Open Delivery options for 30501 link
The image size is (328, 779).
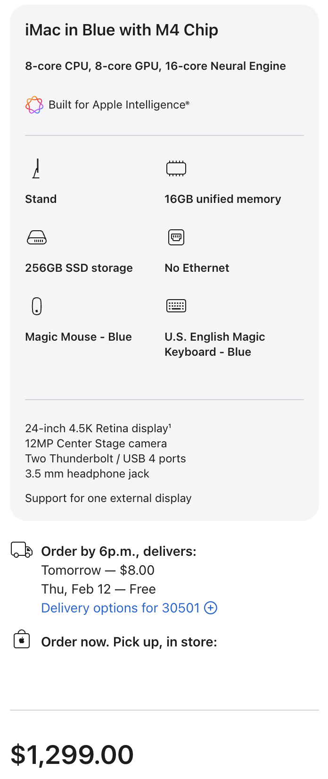tap(120, 608)
